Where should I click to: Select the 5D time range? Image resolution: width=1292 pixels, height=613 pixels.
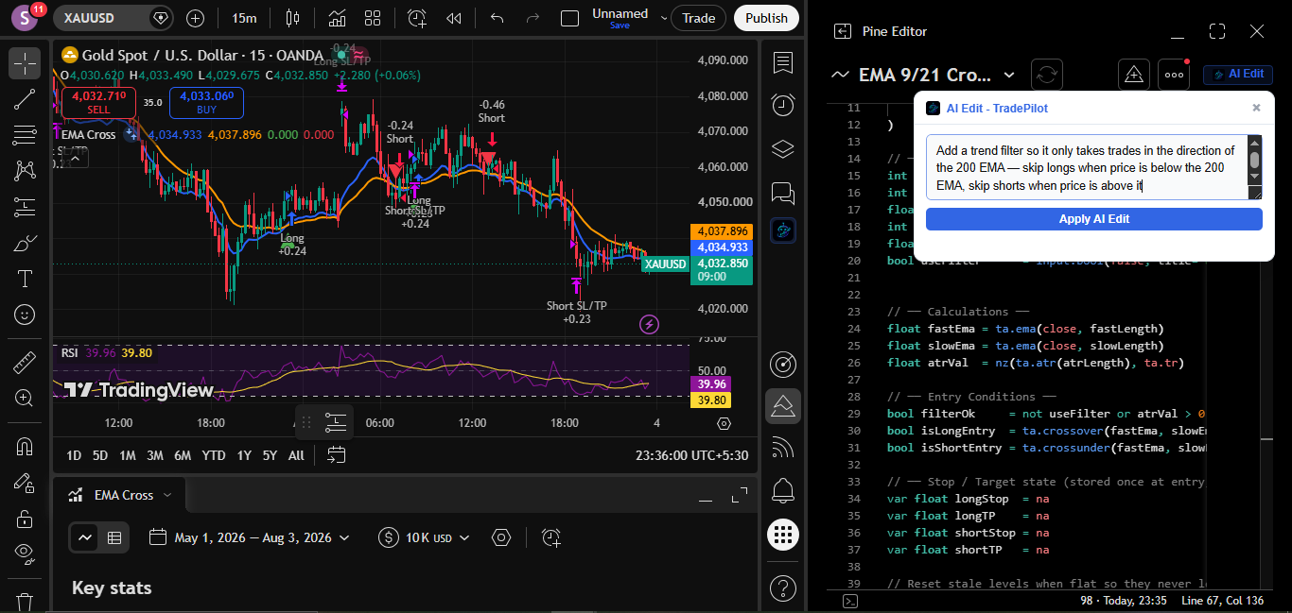click(x=99, y=455)
